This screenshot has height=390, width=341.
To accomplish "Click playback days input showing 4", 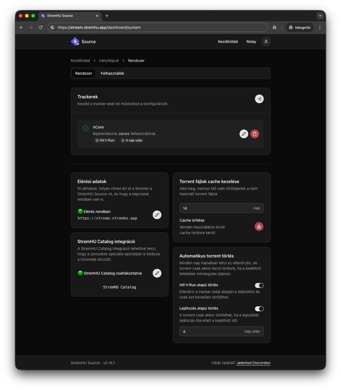I will [x=221, y=331].
